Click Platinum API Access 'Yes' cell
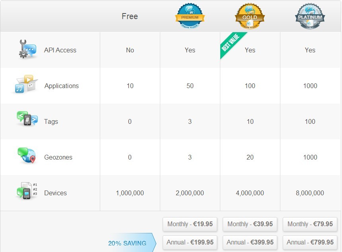The height and width of the screenshot is (252, 342). [x=310, y=50]
